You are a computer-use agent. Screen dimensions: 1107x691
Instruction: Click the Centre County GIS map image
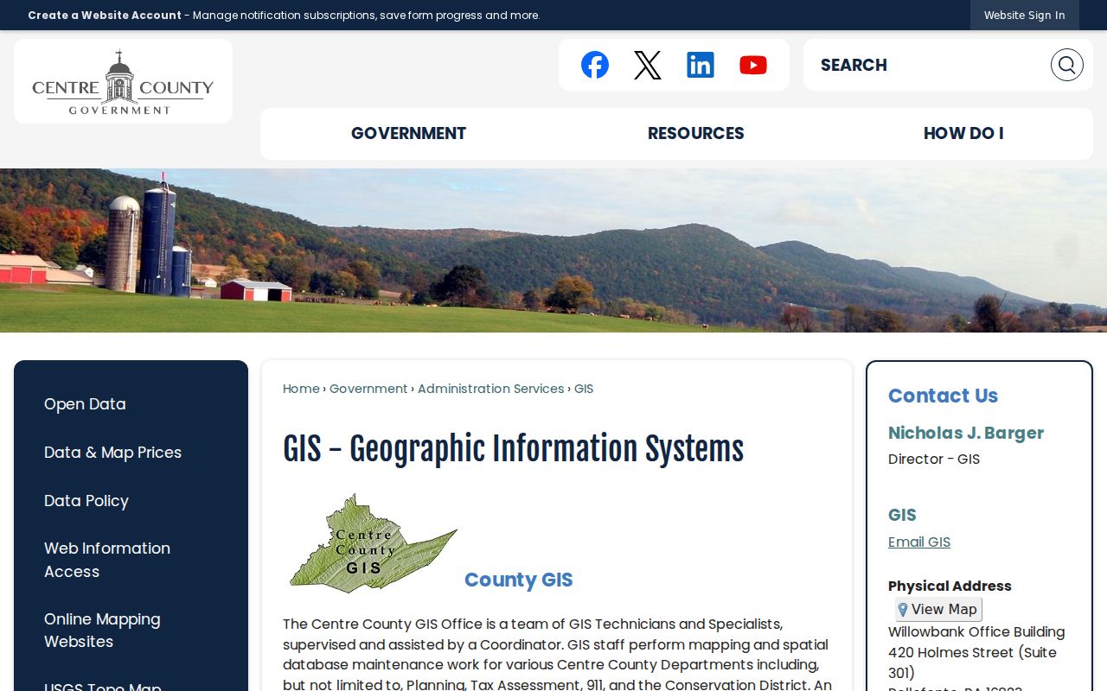[x=373, y=543]
